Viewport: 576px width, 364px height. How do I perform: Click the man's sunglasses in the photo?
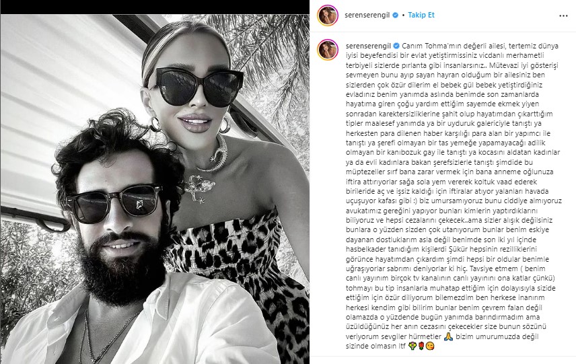click(114, 203)
